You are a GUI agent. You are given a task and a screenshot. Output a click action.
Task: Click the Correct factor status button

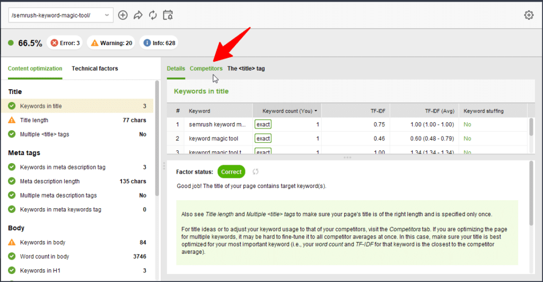[231, 172]
